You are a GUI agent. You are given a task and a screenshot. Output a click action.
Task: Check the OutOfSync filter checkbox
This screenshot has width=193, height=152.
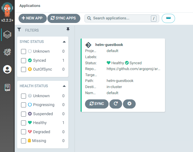[x=23, y=69]
